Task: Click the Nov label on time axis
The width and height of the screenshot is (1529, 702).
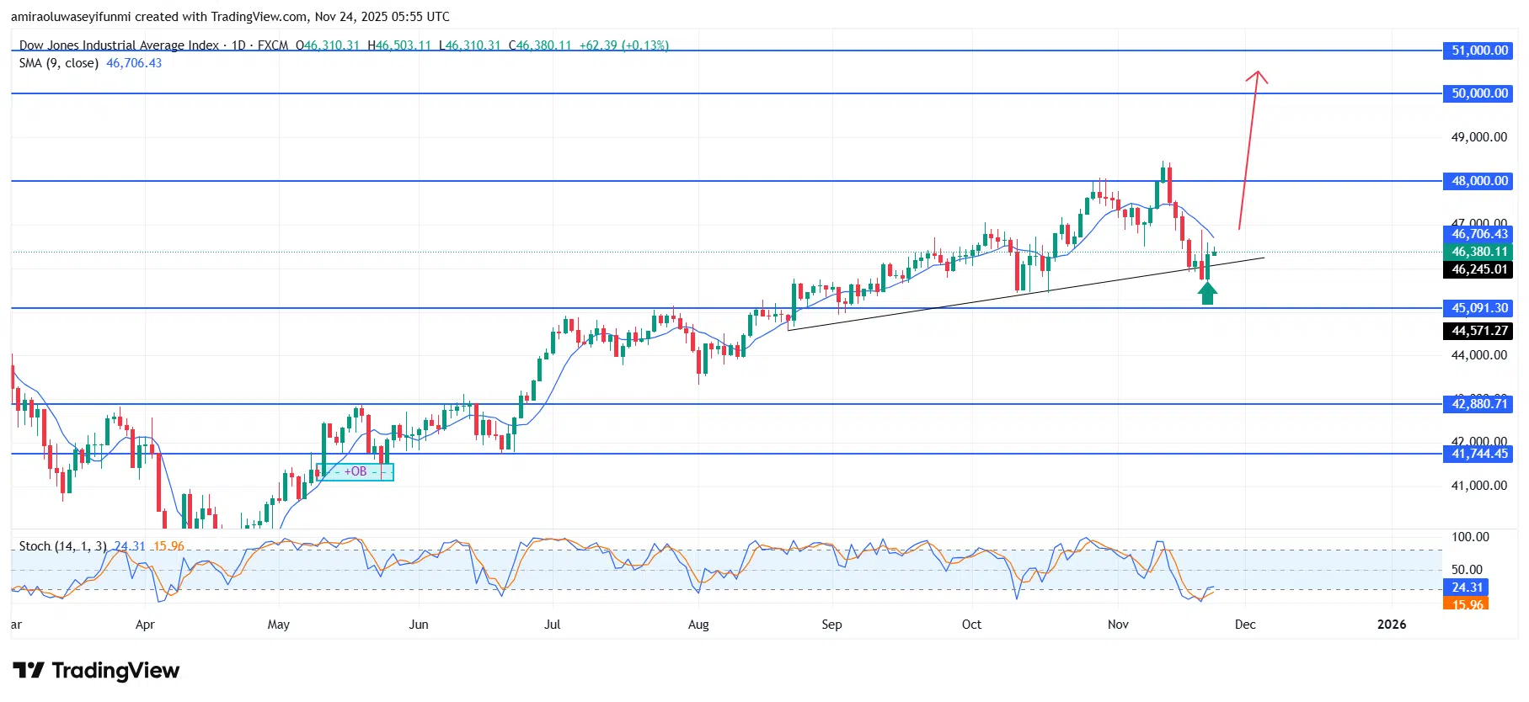Action: pyautogui.click(x=1118, y=625)
